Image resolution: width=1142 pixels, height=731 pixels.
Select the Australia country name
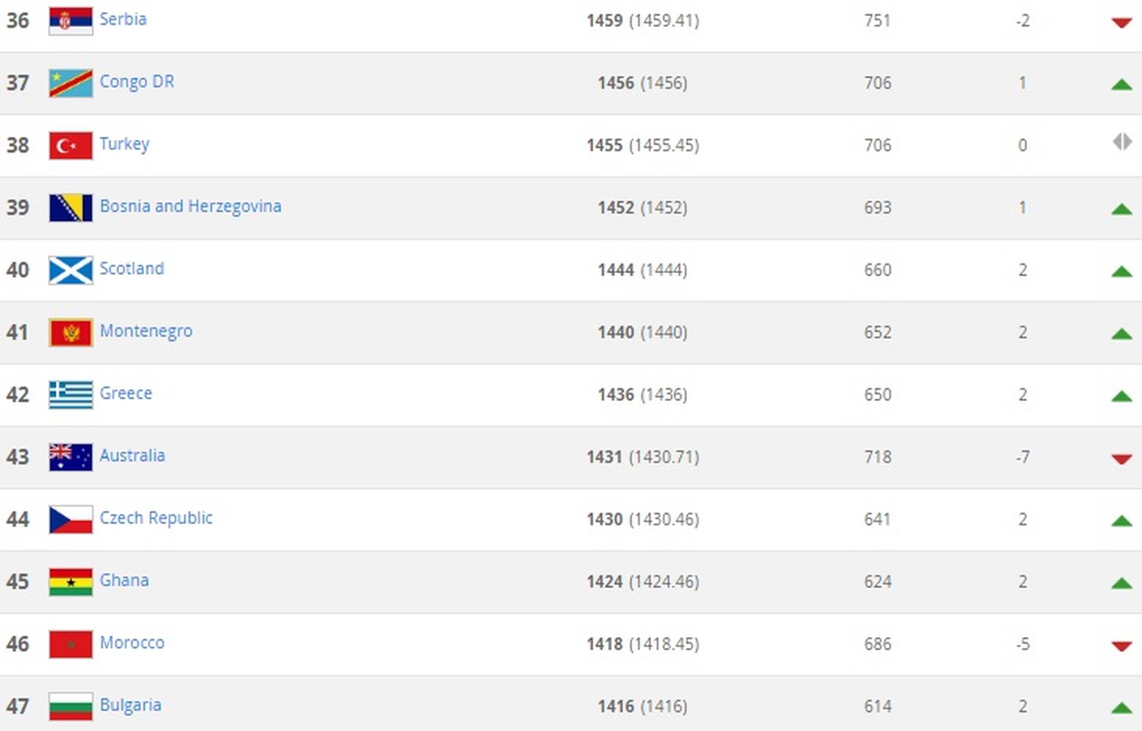[x=132, y=456]
